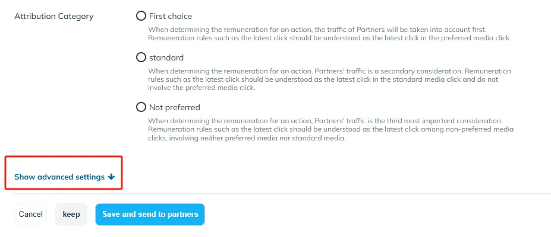Viewport: 551px width, 237px height.
Task: Click the line reading "involve the preferred media click"
Action: pos(201,88)
